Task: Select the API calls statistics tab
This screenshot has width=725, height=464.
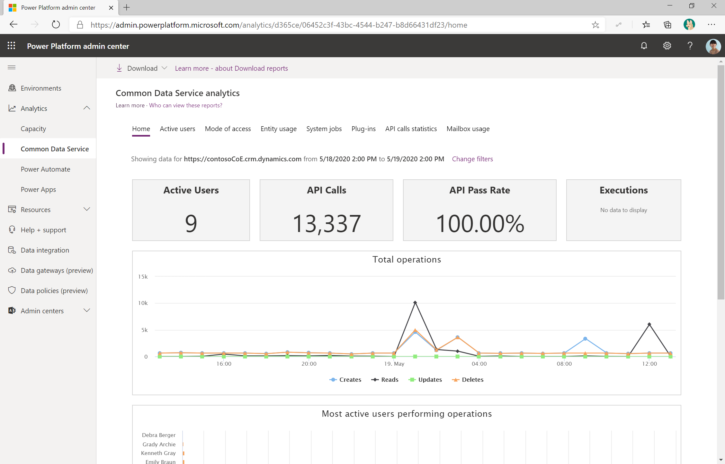Action: [411, 129]
